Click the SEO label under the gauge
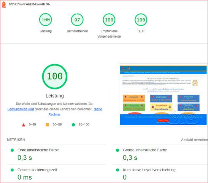 [141, 31]
